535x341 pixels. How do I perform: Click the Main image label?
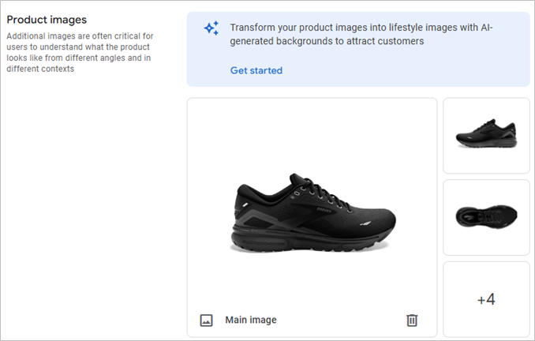point(251,320)
